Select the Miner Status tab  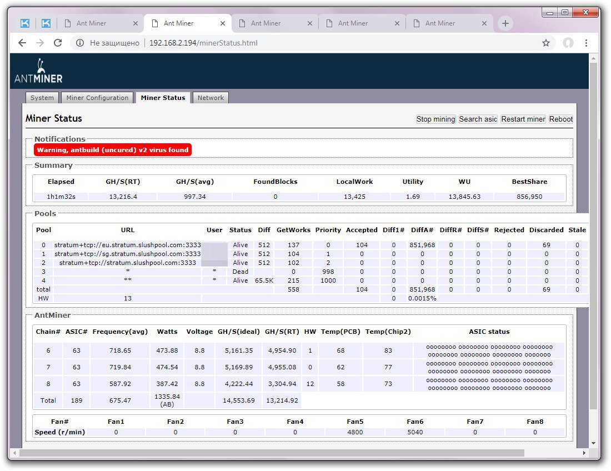pyautogui.click(x=163, y=98)
